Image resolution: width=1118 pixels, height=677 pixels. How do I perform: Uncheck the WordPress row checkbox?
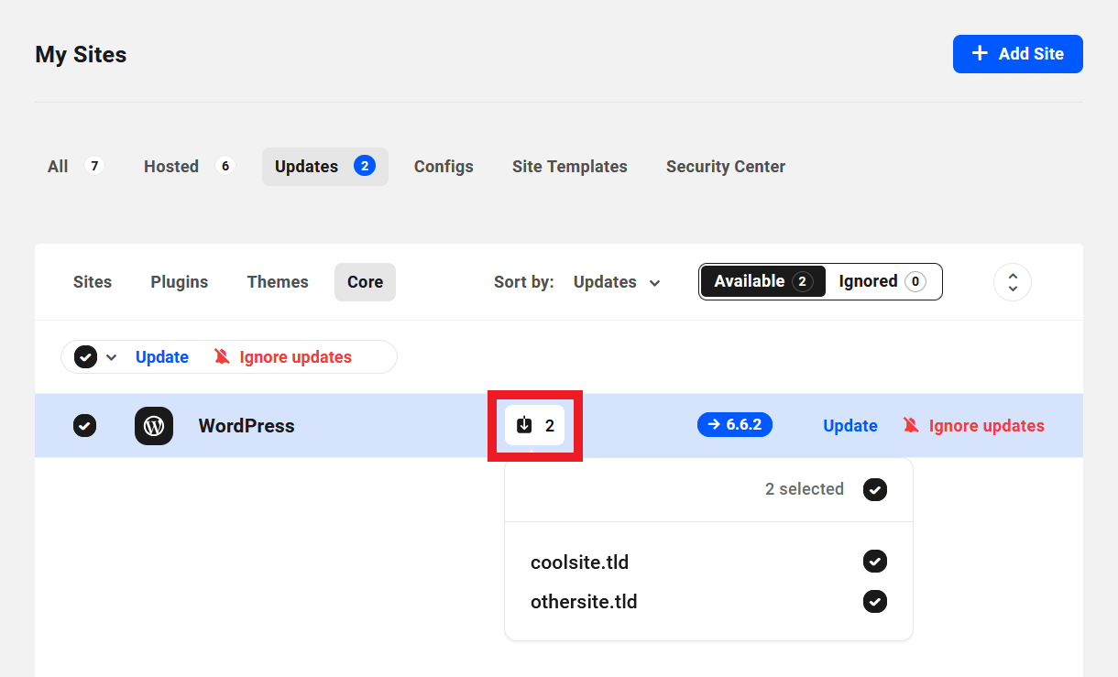click(x=84, y=426)
